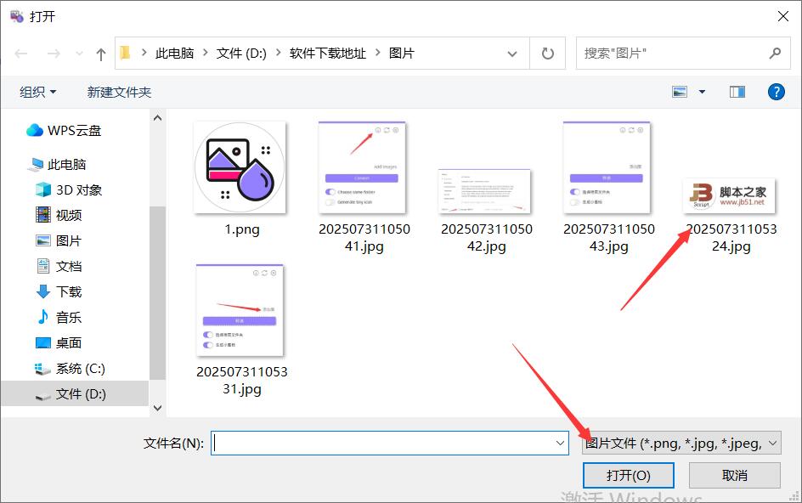Toggle the preview pane
This screenshot has width=802, height=503.
736,91
